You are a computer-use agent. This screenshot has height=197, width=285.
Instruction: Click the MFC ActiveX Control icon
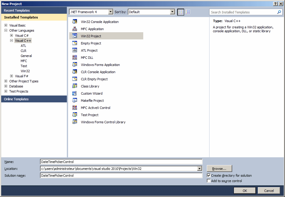point(75,107)
